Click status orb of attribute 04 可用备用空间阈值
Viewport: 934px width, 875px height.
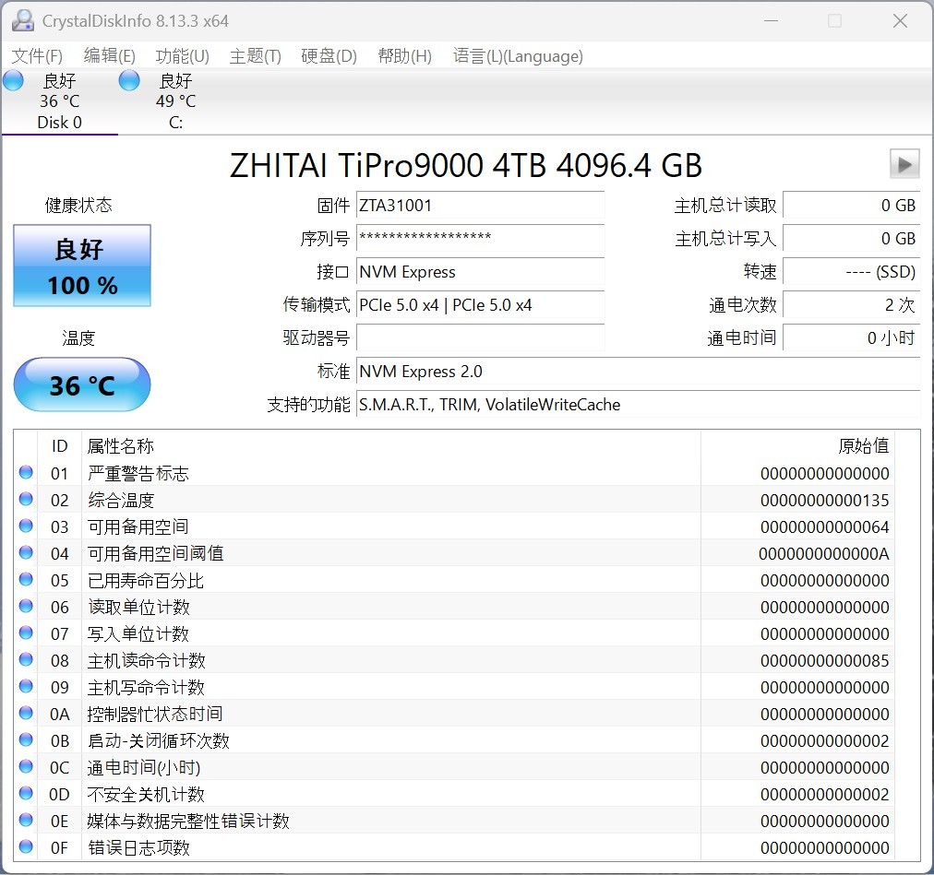click(26, 552)
